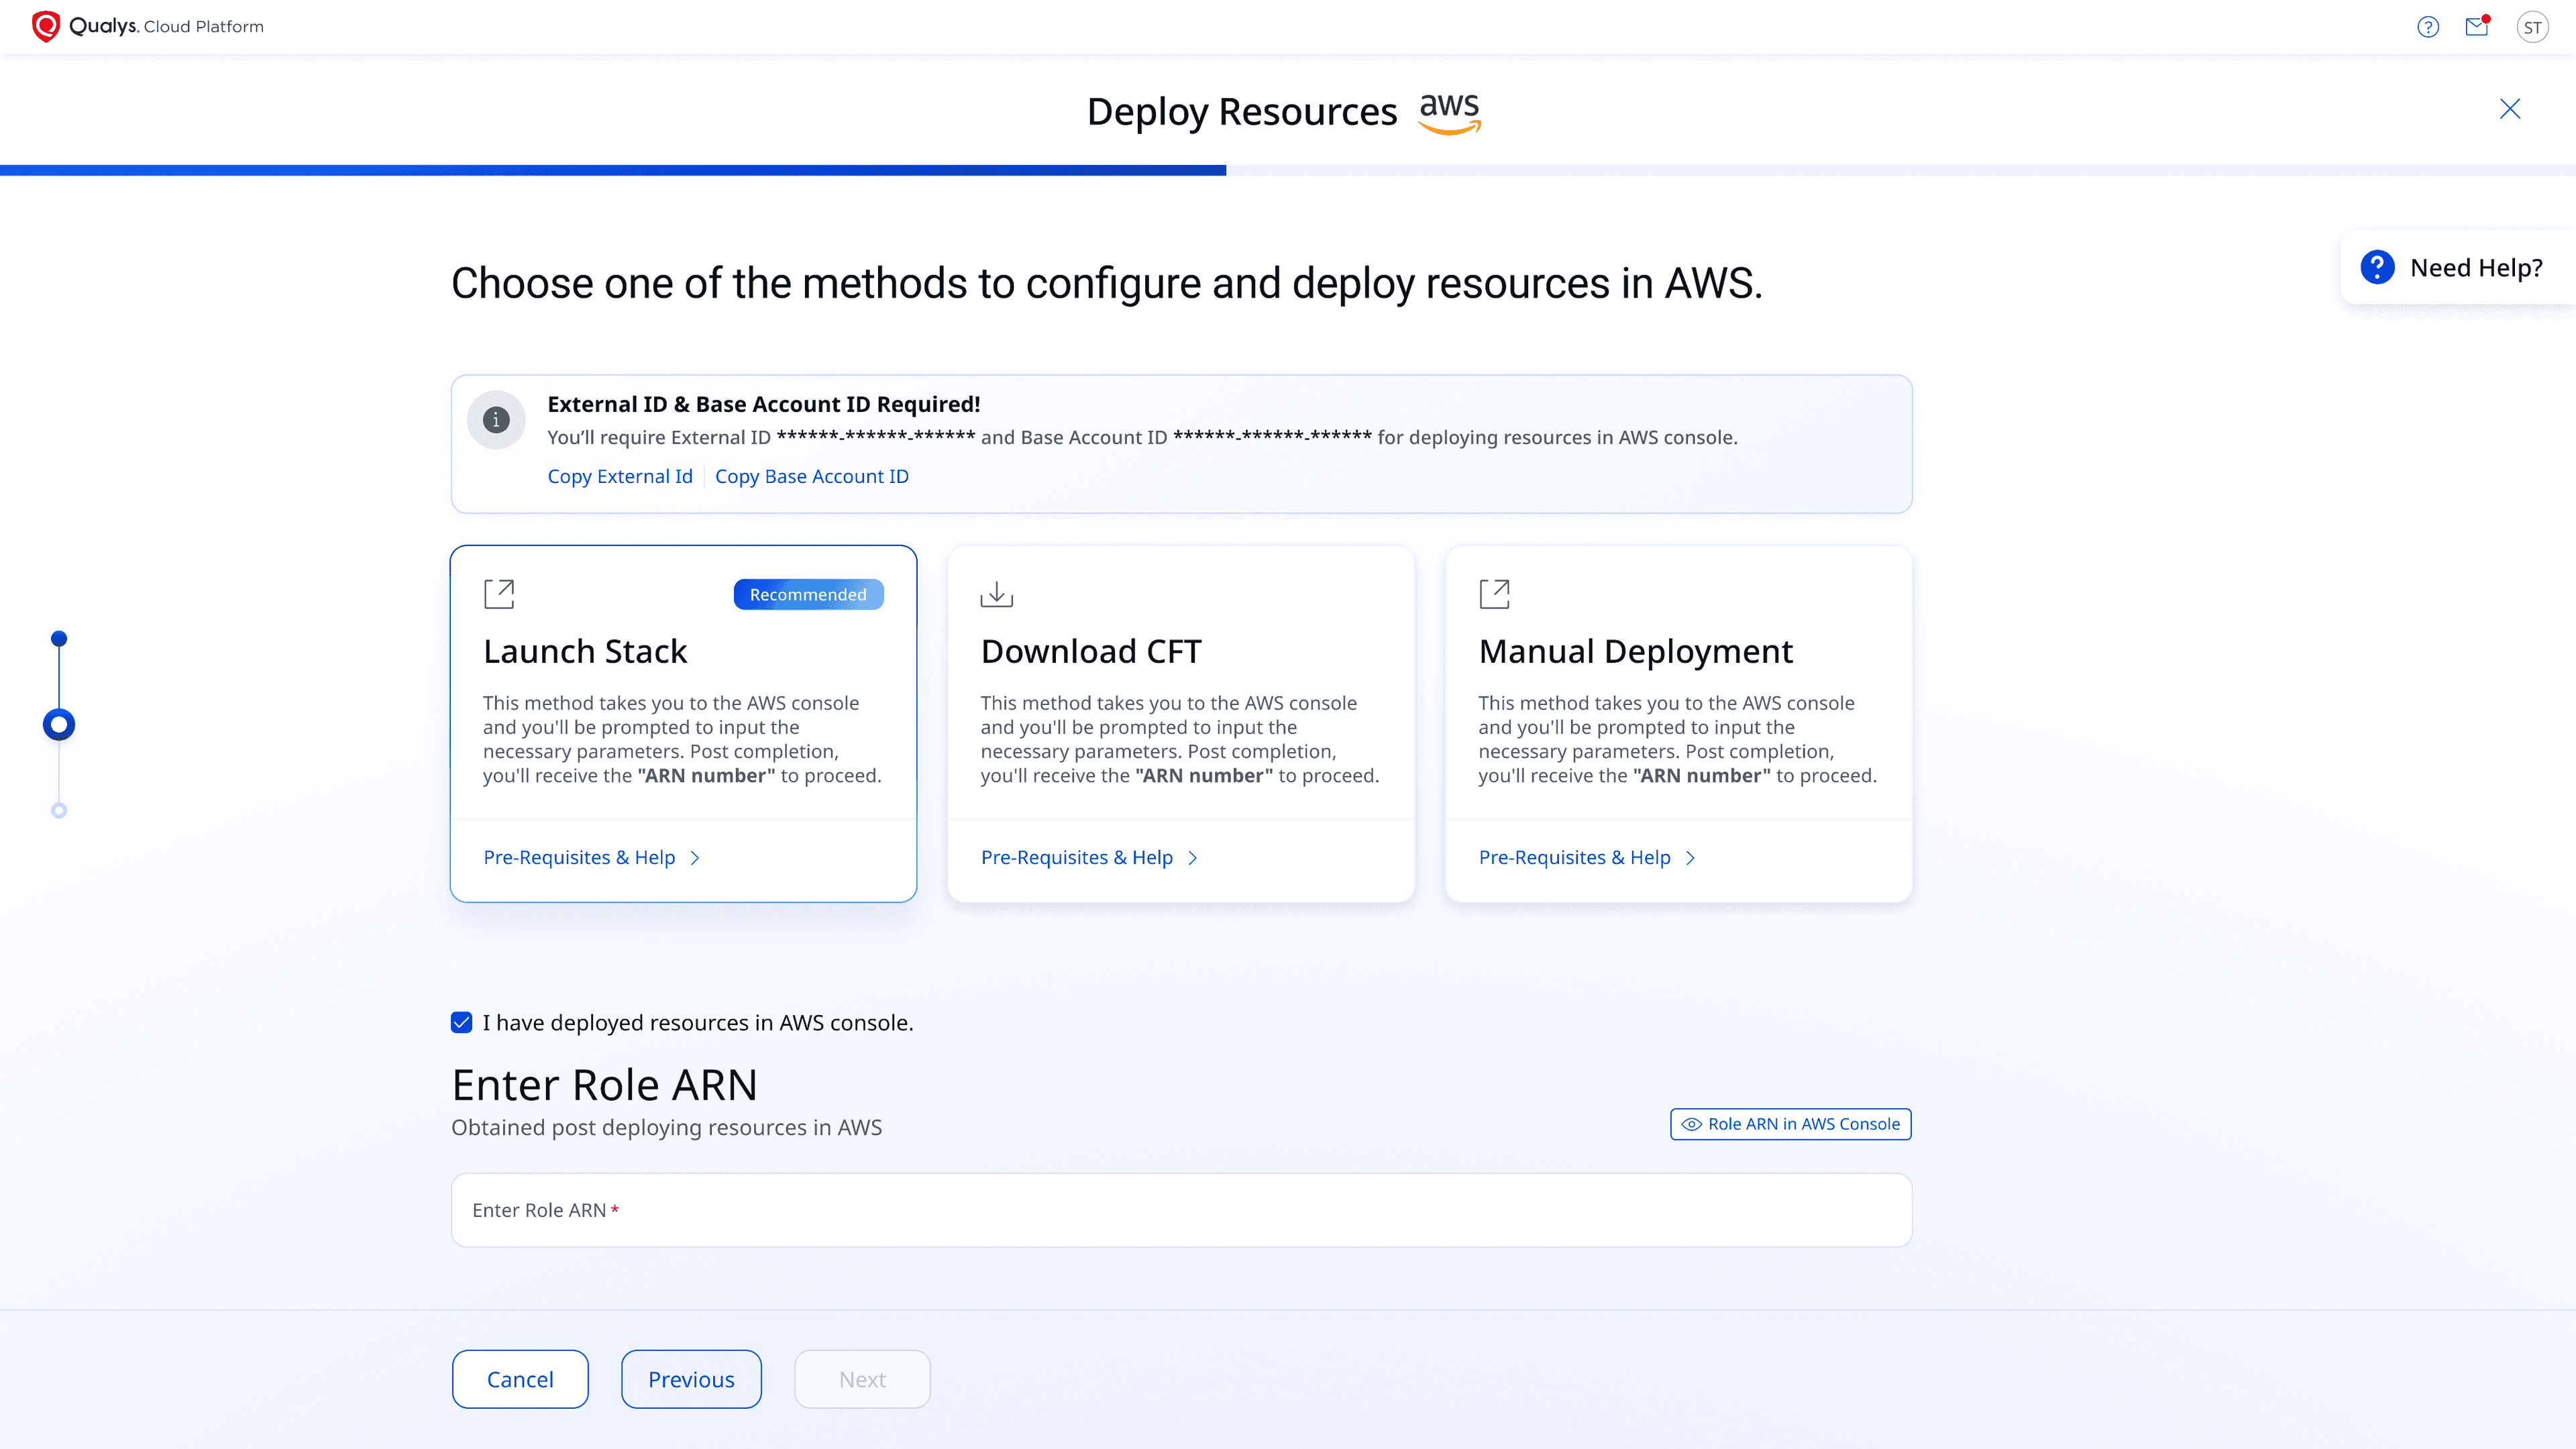The height and width of the screenshot is (1449, 2576).
Task: Click Launch Stack description paragraph
Action: point(682,739)
